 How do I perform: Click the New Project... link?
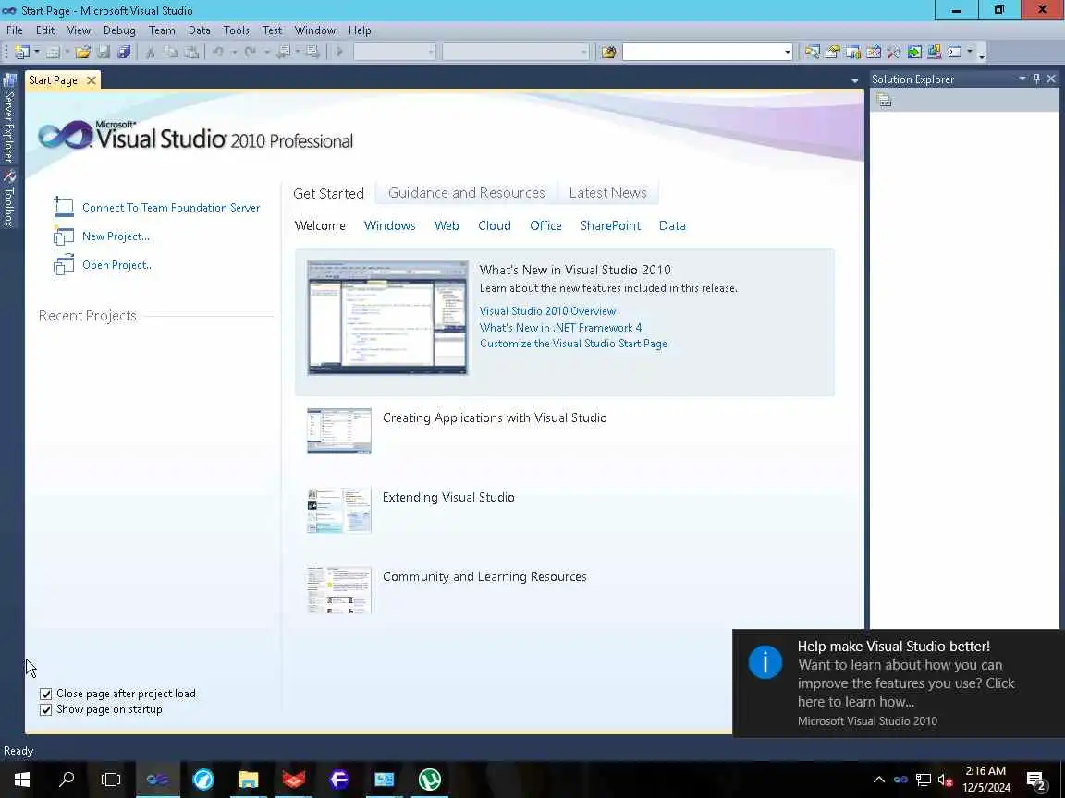(x=116, y=236)
